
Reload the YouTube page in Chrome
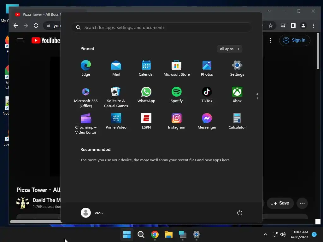tap(36, 26)
